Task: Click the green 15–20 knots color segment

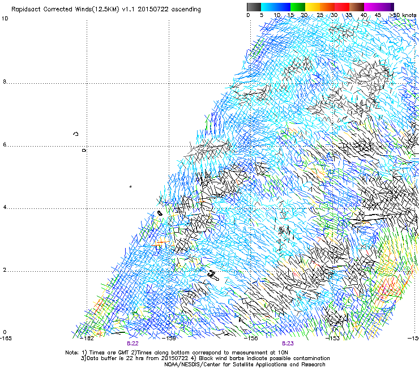Action: [x=298, y=7]
